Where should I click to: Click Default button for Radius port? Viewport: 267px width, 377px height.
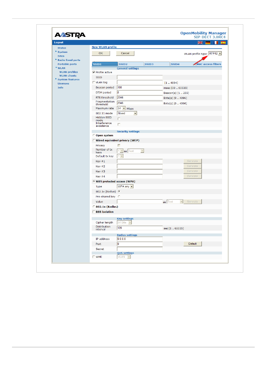[x=193, y=244]
